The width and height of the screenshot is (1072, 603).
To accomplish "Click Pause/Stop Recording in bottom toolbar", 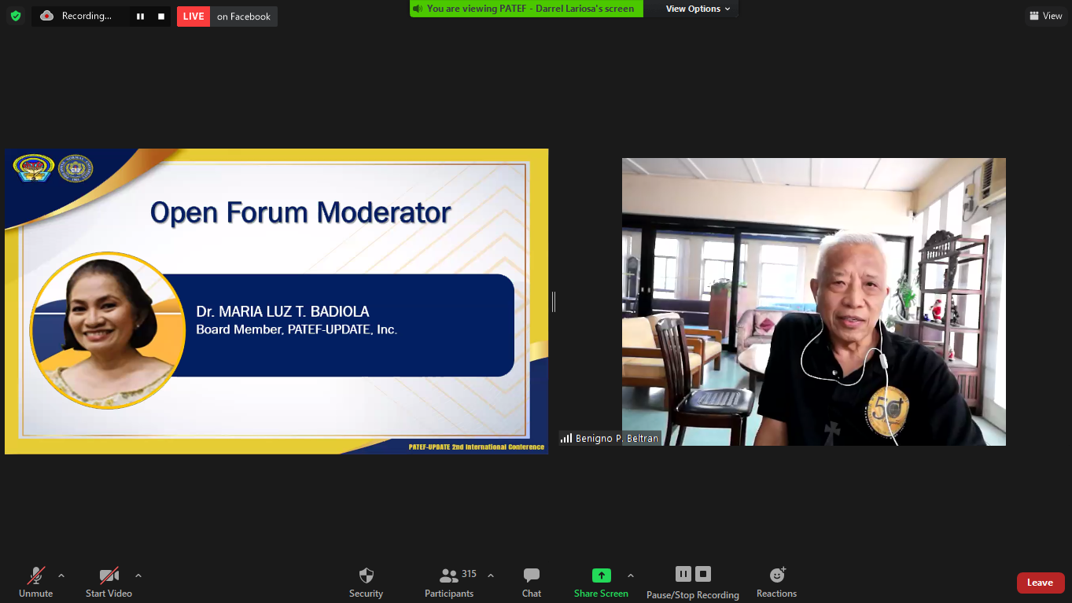I will click(x=692, y=582).
